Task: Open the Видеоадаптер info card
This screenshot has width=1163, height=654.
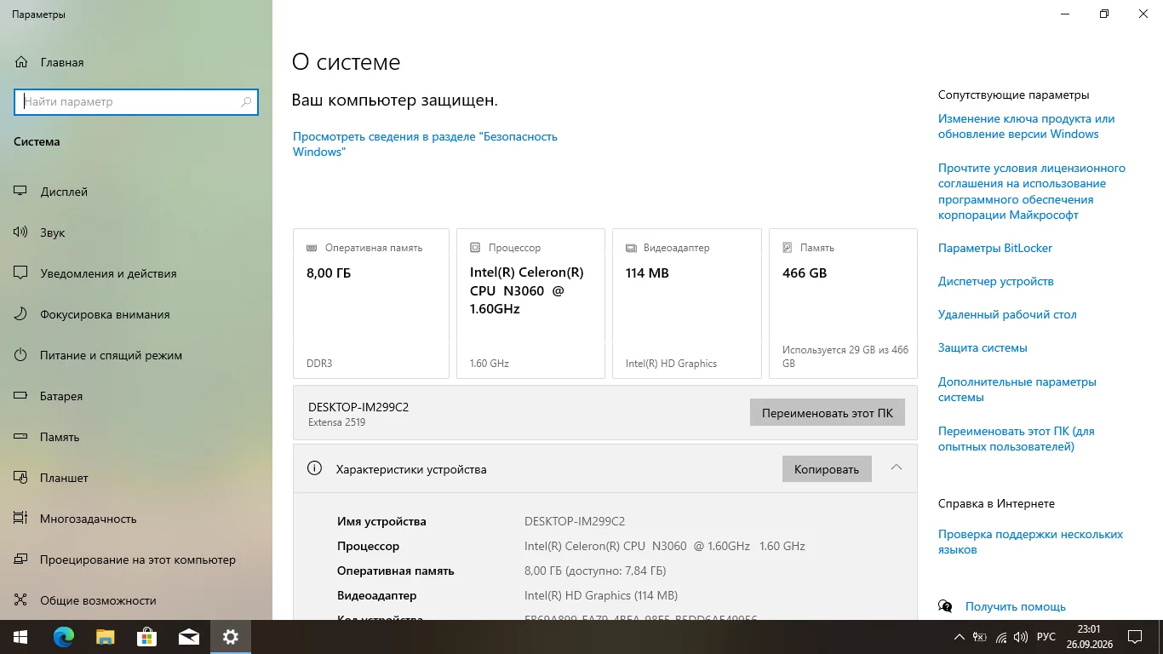Action: 687,303
